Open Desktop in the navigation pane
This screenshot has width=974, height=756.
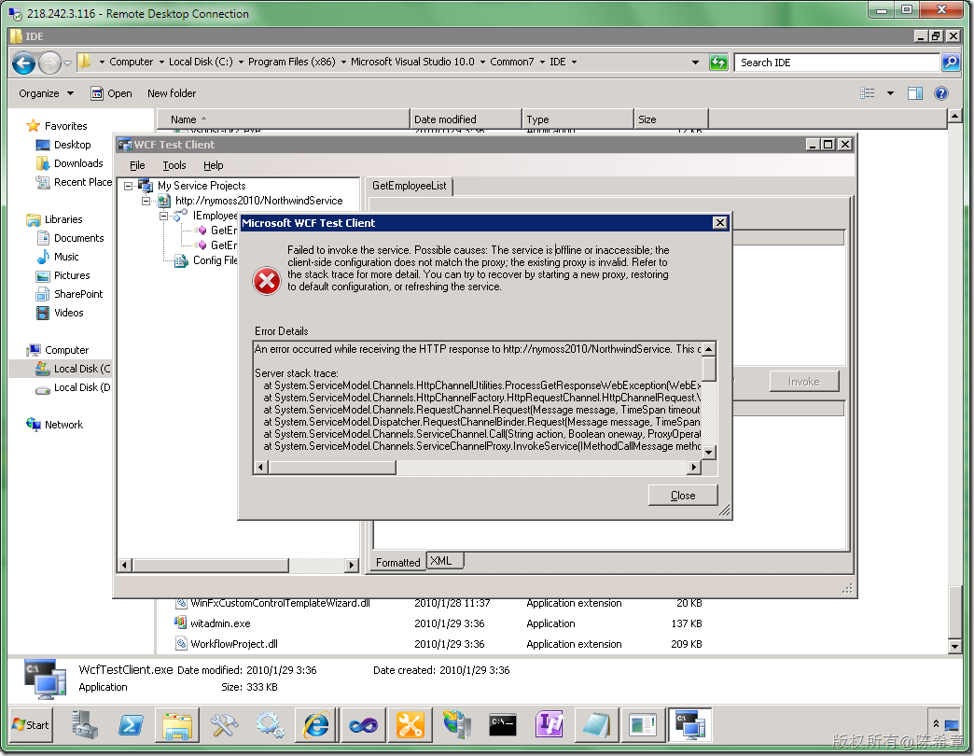[63, 145]
